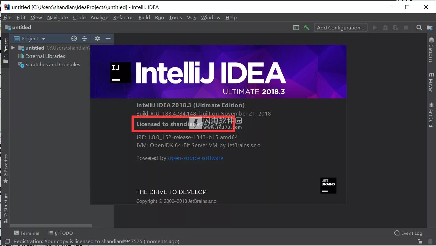Click the Select Opened File target icon
This screenshot has width=436, height=246.
tap(74, 38)
